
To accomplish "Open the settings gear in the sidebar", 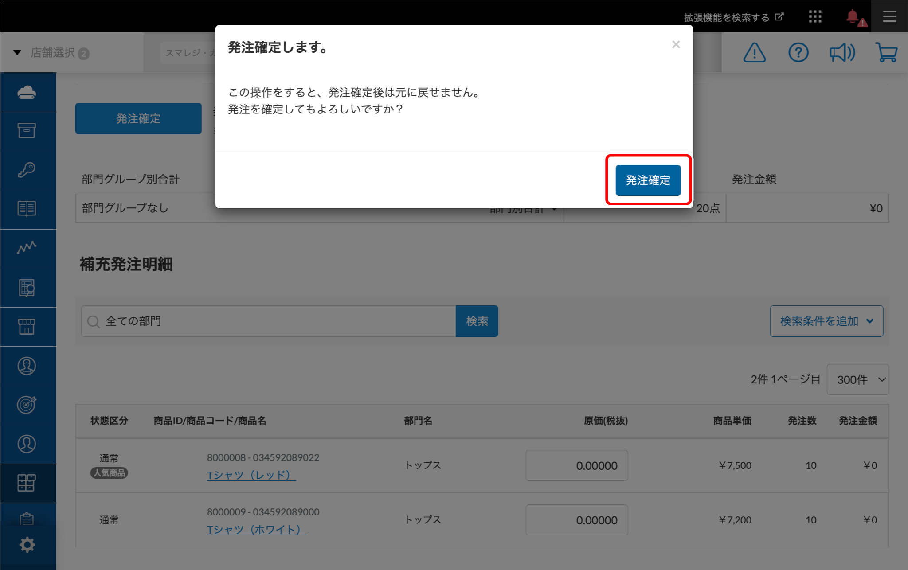I will pyautogui.click(x=27, y=545).
